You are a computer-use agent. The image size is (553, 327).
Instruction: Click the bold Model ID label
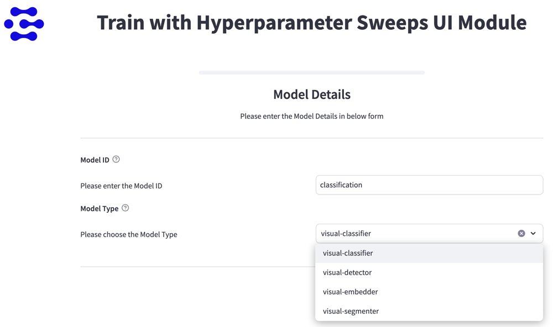pos(95,160)
